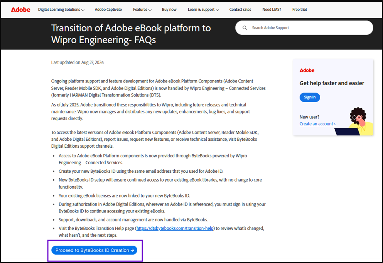Open the Adobe Captivate menu item

108,10
